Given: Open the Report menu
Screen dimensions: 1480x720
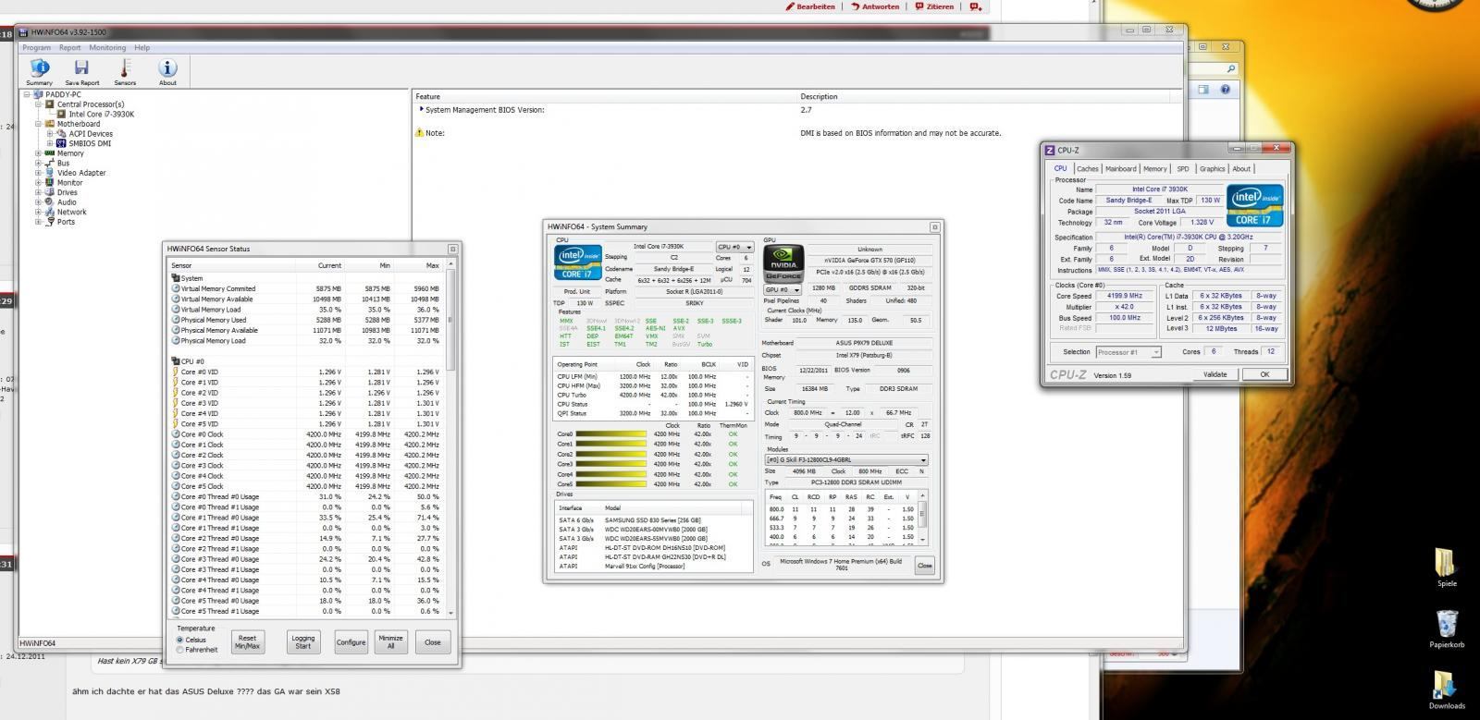Looking at the screenshot, I should [x=70, y=48].
